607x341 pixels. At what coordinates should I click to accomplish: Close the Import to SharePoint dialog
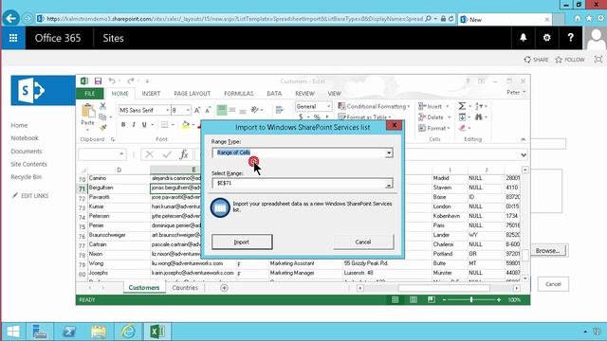[394, 125]
